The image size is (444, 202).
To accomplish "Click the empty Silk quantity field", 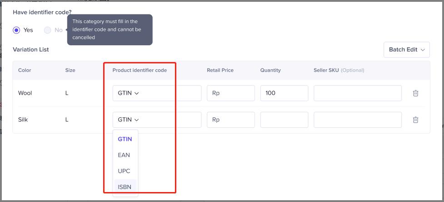I will [284, 120].
